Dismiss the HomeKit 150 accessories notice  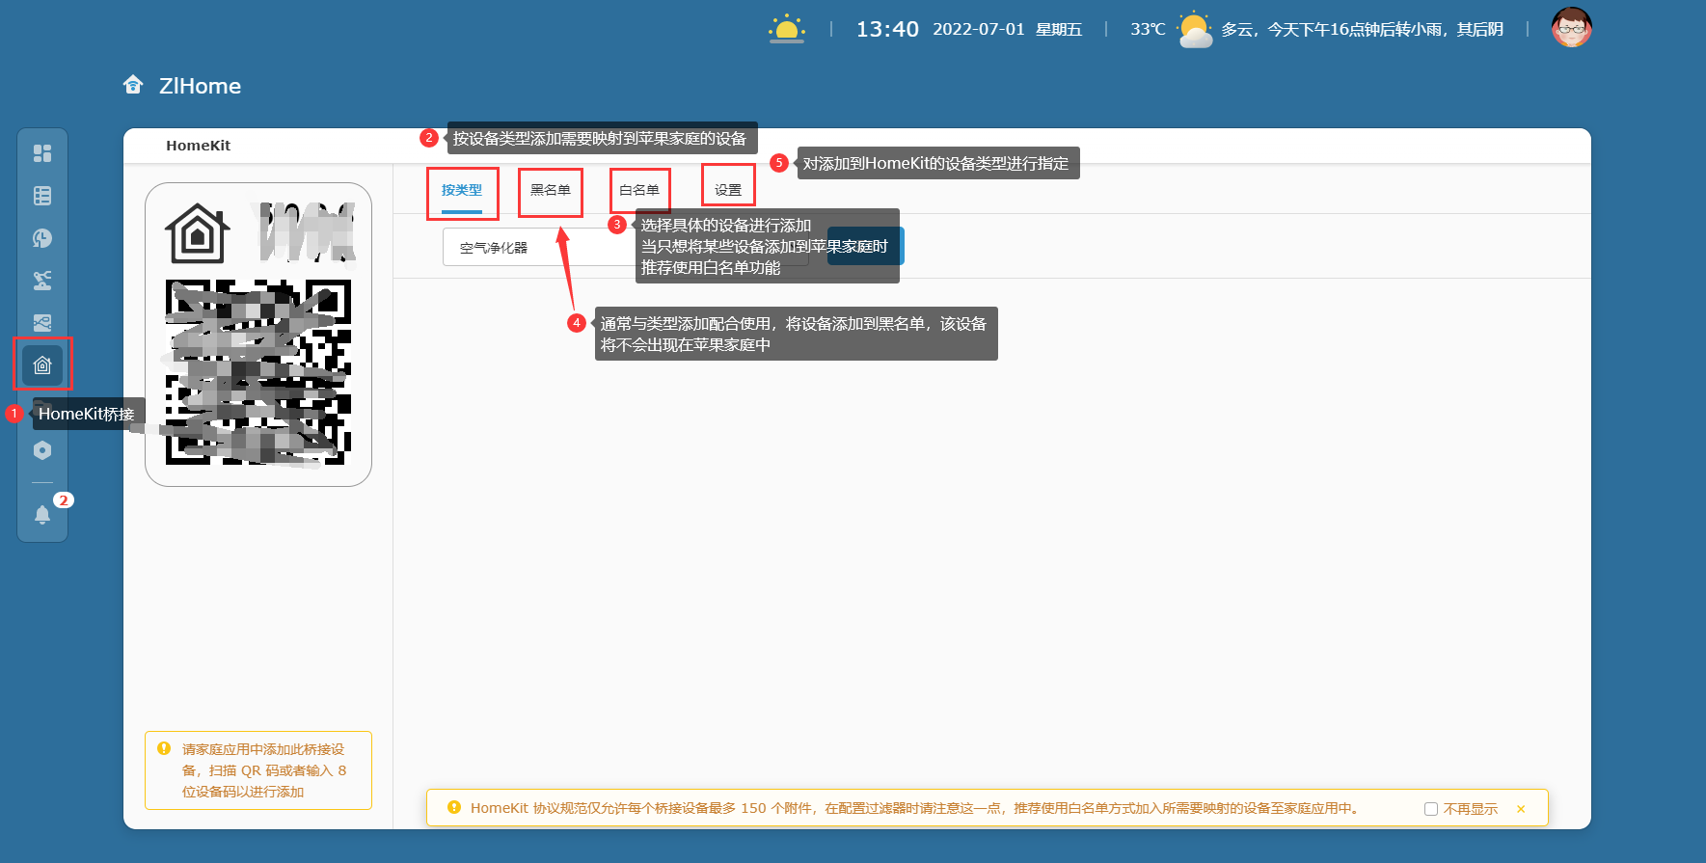(1521, 809)
